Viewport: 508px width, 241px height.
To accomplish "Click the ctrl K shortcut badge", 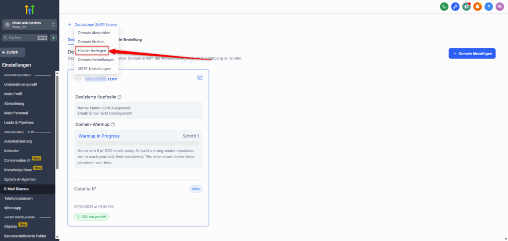I will [42, 38].
